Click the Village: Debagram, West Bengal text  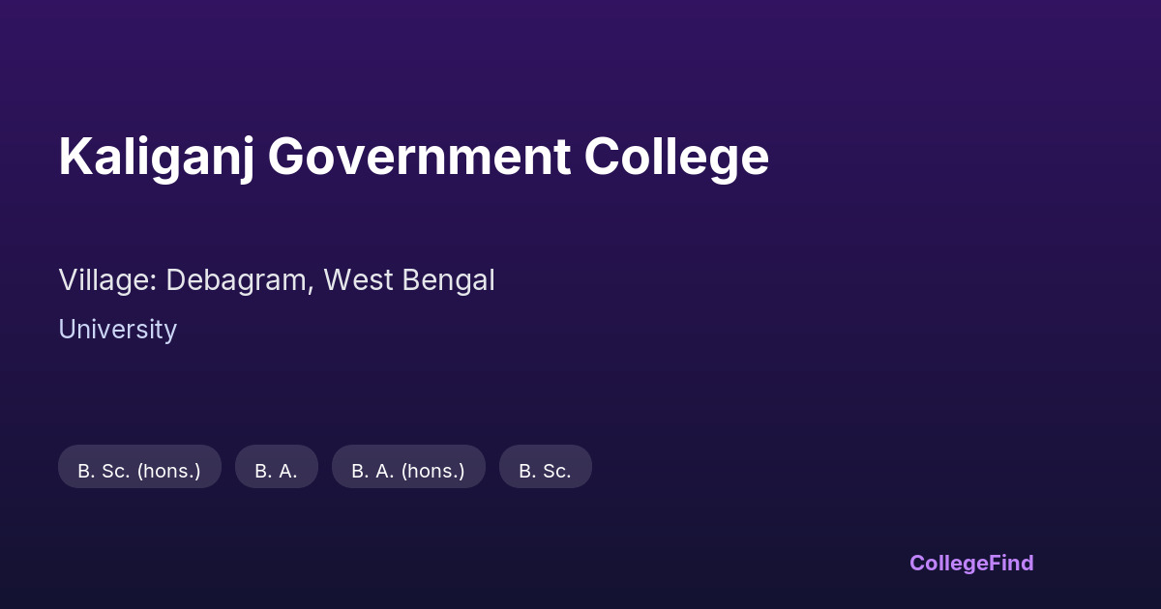[276, 280]
